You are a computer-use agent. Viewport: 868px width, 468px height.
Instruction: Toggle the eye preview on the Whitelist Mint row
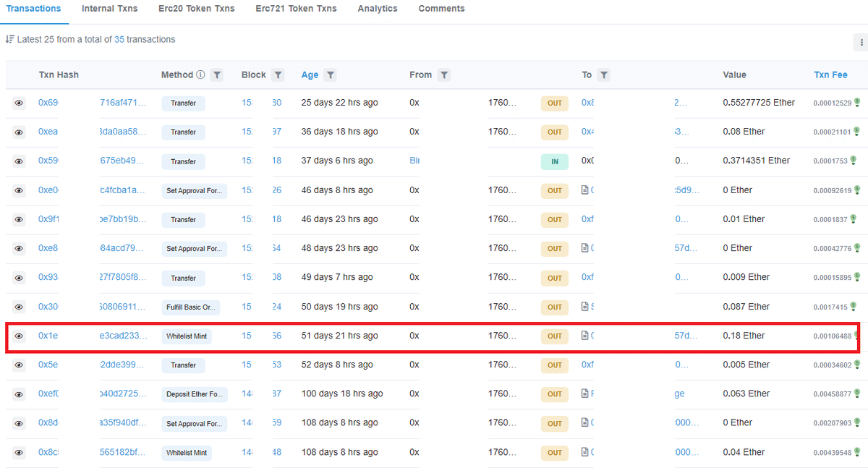coord(18,336)
